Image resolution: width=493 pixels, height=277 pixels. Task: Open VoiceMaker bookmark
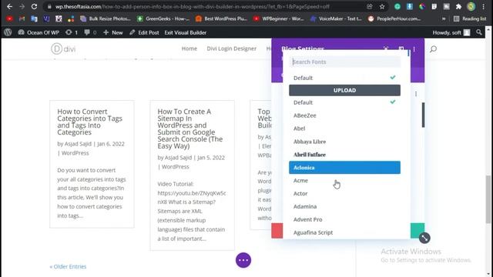(336, 18)
